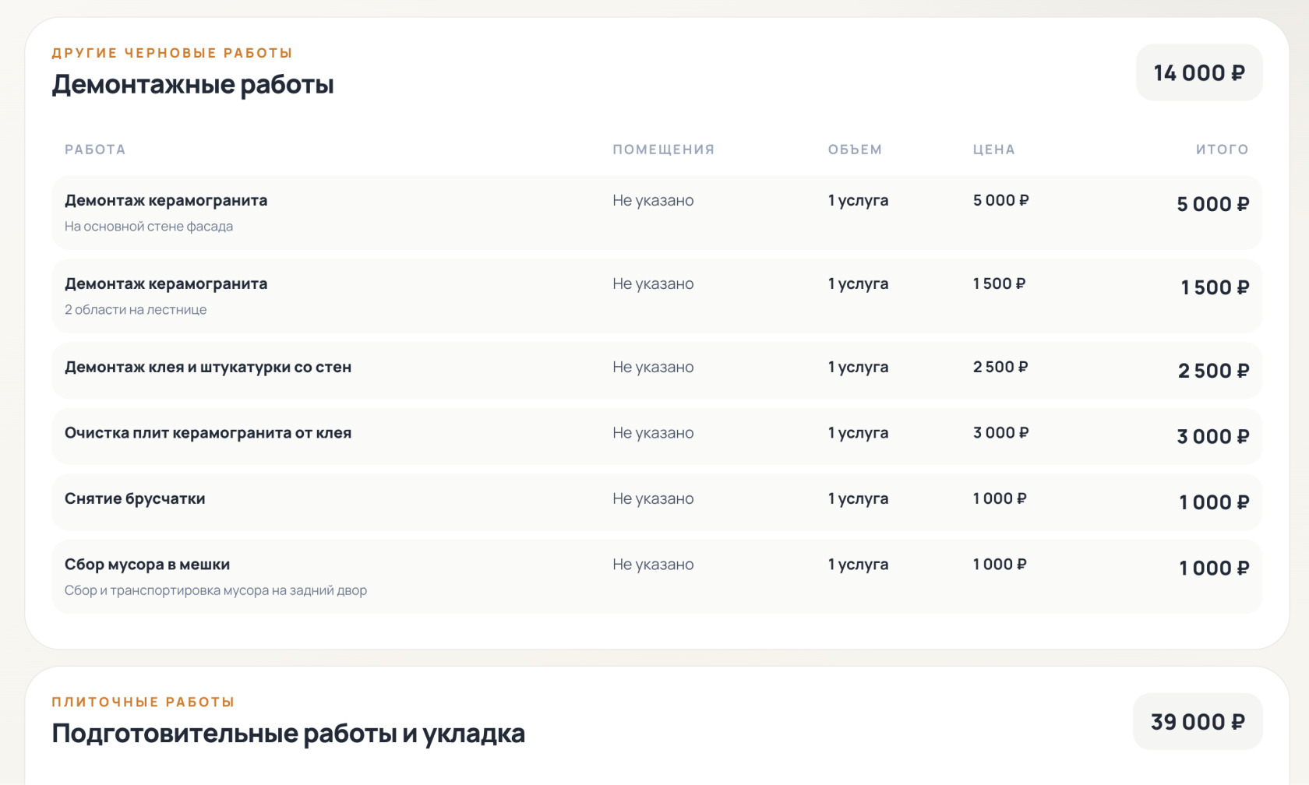Click the 2 500 ₽ total value
1309x785 pixels.
click(x=1213, y=371)
